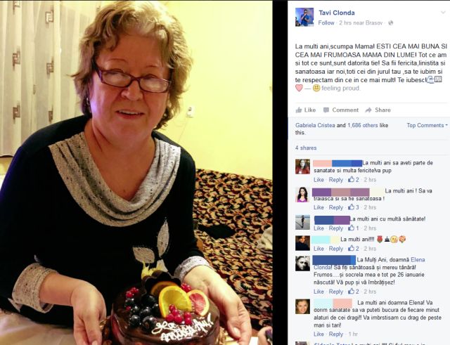
Task: Open Gabriela Cristea's profile link
Action: [315, 125]
